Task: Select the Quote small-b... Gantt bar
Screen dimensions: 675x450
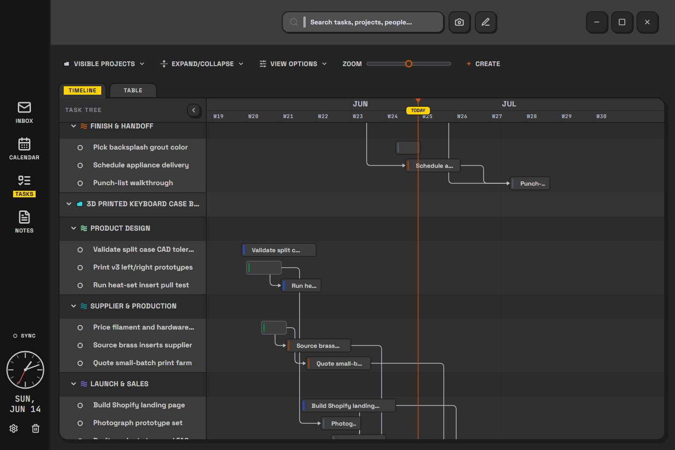Action: click(x=338, y=363)
